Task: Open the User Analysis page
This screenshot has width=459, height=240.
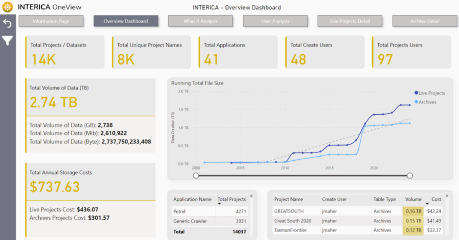Action: click(275, 21)
